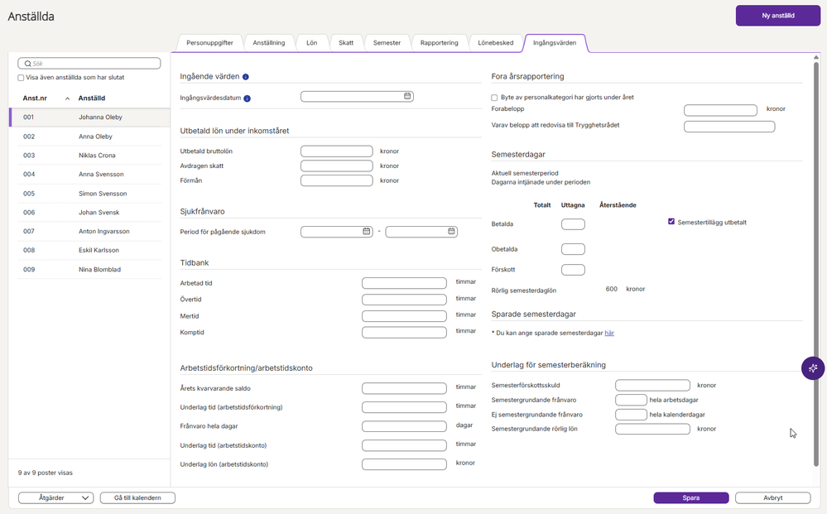Open calendar for sick period end date
The width and height of the screenshot is (827, 514).
coord(452,232)
